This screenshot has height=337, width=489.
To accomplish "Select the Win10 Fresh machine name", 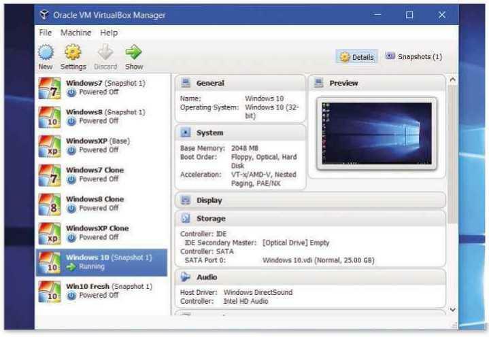I will (88, 286).
